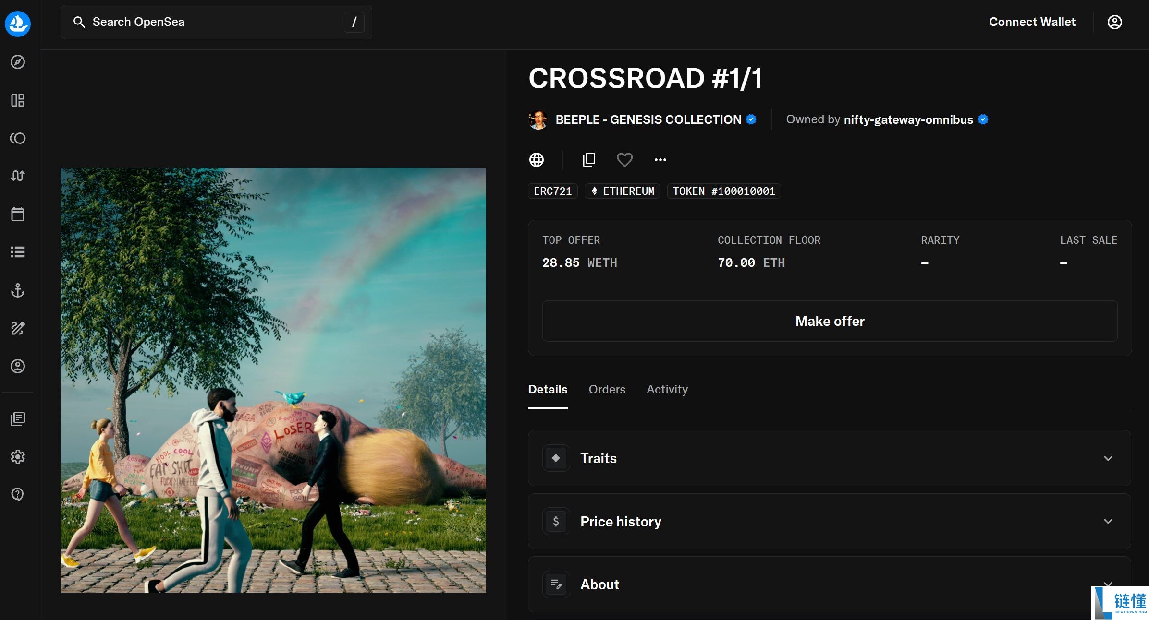This screenshot has width=1149, height=620.
Task: Click the 70.00 ETH collection floor value
Action: click(751, 263)
